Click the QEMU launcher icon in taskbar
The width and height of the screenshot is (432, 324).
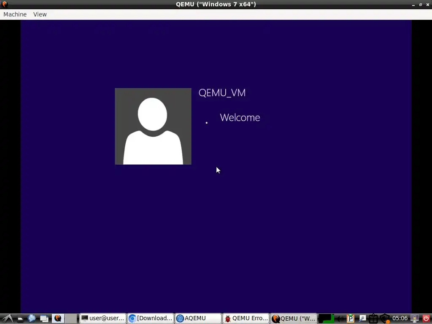58,319
